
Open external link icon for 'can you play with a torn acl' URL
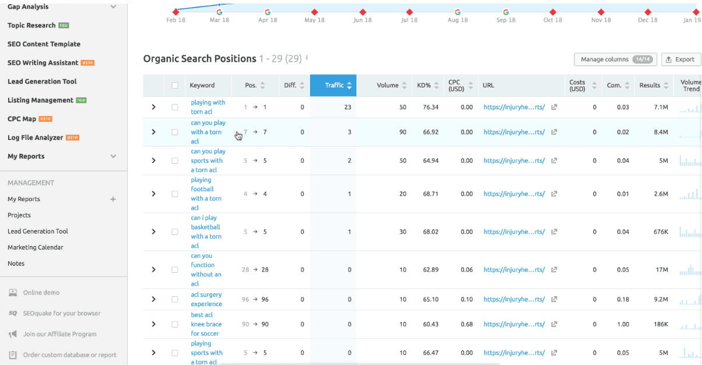point(554,132)
